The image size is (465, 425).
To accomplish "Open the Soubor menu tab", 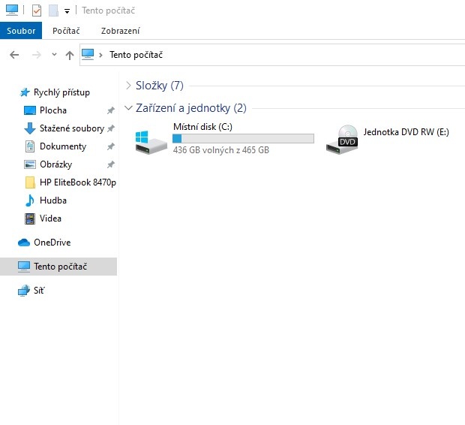I will (x=21, y=31).
